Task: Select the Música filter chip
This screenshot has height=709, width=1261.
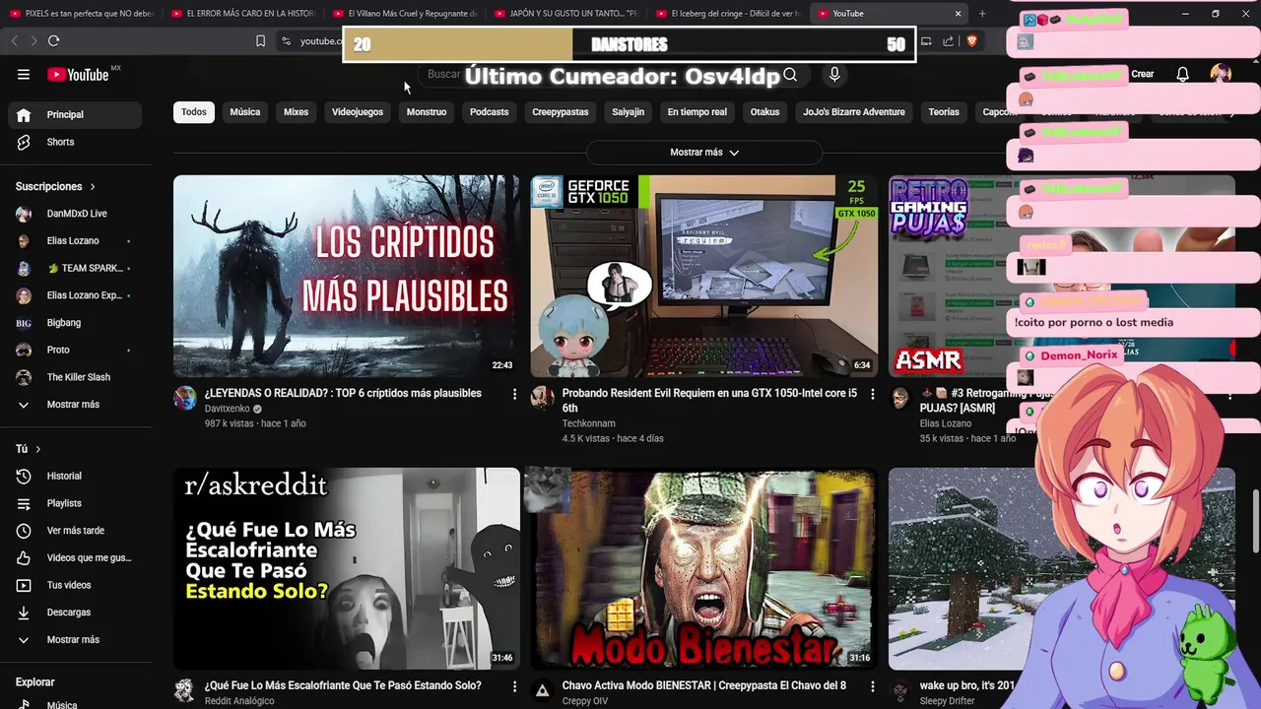Action: point(245,112)
